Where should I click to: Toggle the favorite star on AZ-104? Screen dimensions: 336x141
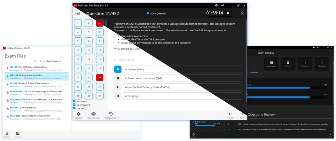7,68
